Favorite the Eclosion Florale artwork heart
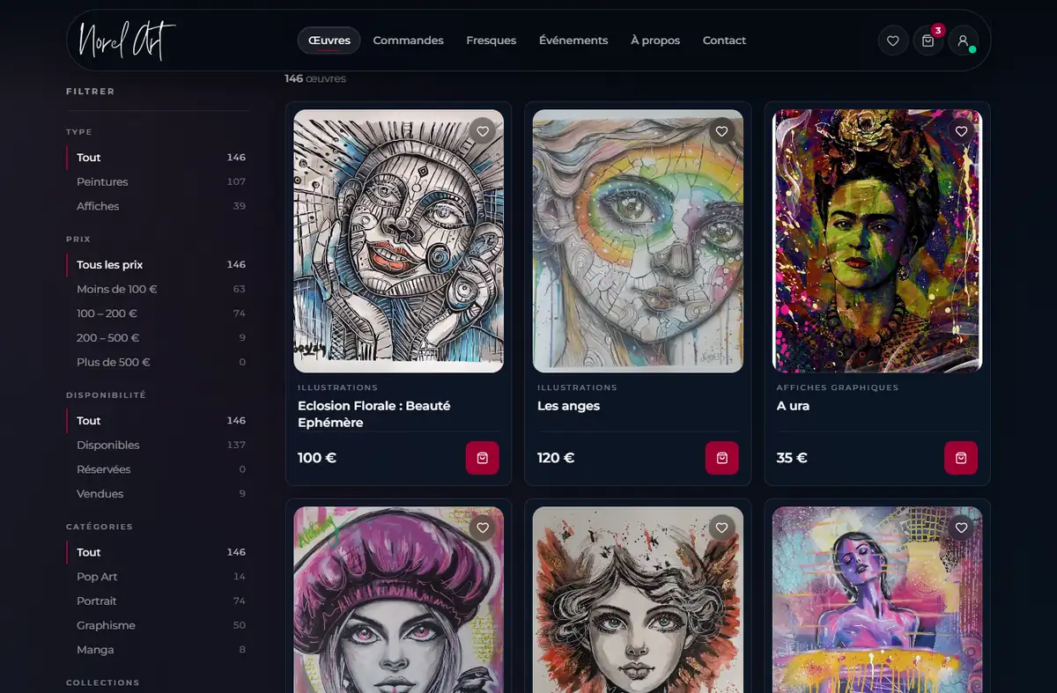The image size is (1057, 693). [482, 131]
